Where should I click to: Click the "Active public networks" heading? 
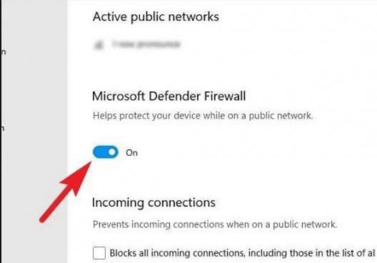[156, 17]
